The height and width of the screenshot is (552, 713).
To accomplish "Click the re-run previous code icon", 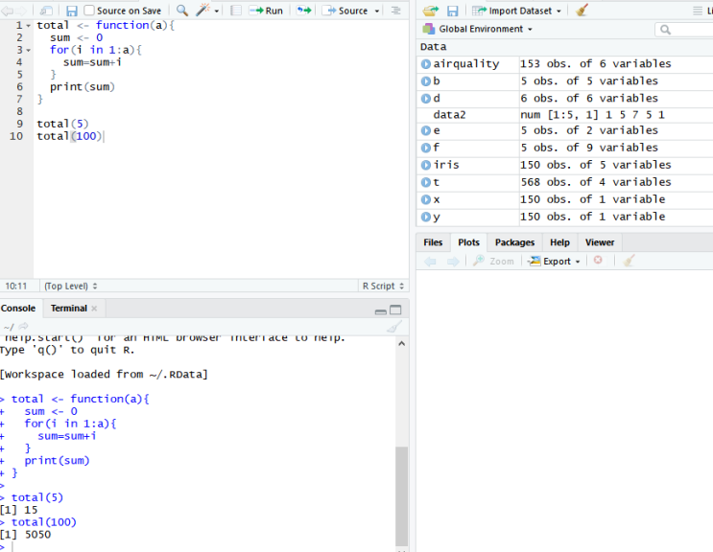I will (x=303, y=11).
